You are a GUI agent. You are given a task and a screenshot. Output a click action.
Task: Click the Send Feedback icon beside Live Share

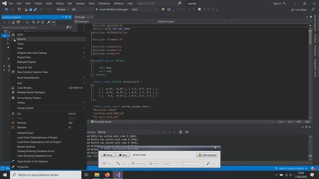click(x=313, y=9)
